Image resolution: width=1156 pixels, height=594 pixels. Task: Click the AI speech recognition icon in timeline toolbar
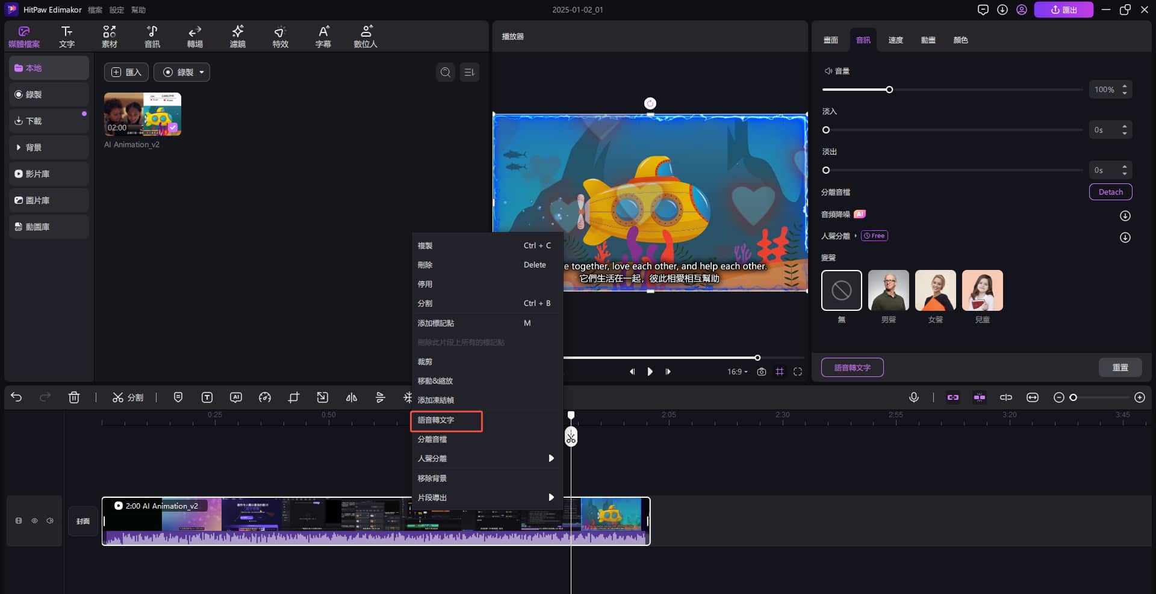coord(236,397)
